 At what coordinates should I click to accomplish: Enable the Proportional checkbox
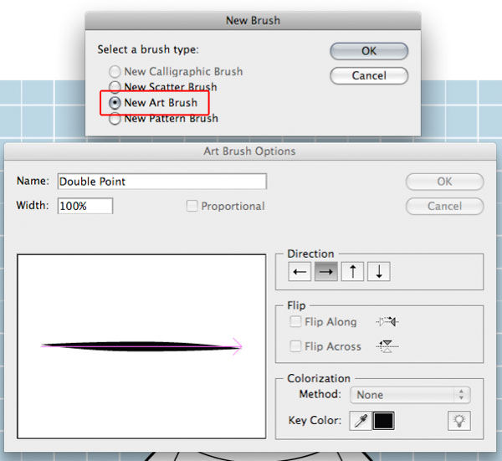tap(192, 206)
